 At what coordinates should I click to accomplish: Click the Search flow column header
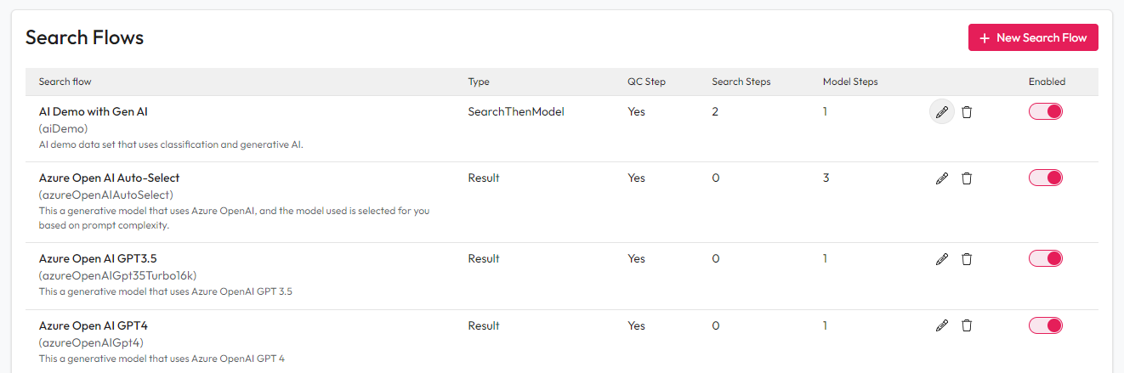[x=65, y=82]
